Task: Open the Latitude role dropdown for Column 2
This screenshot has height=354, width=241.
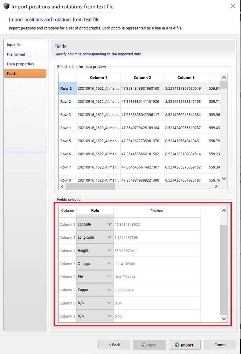Action: pos(95,224)
